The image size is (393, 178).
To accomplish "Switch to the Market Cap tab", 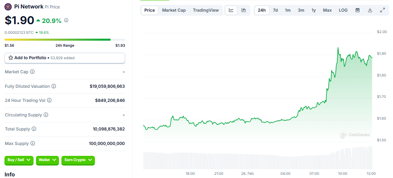I will click(x=174, y=10).
